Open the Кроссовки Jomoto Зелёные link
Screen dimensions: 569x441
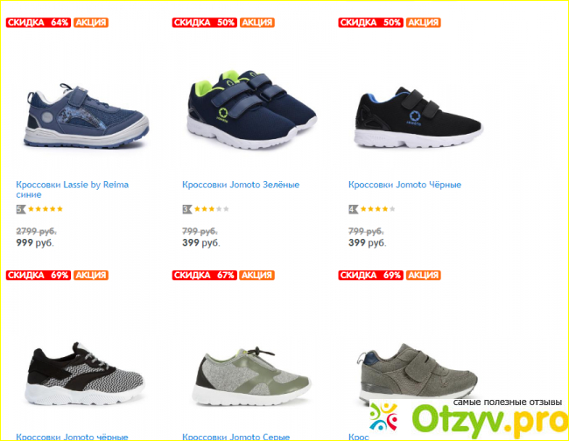[x=241, y=185]
